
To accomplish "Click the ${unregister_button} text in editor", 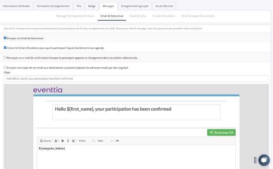I will point(52,148).
